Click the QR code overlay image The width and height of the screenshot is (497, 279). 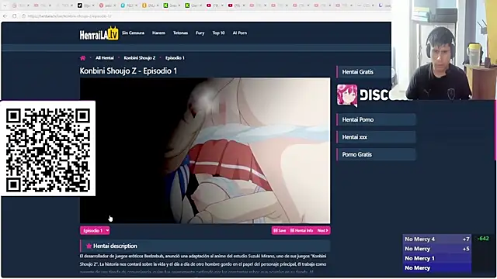click(48, 148)
